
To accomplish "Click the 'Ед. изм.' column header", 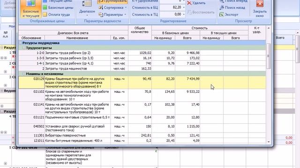I will click(x=119, y=38).
